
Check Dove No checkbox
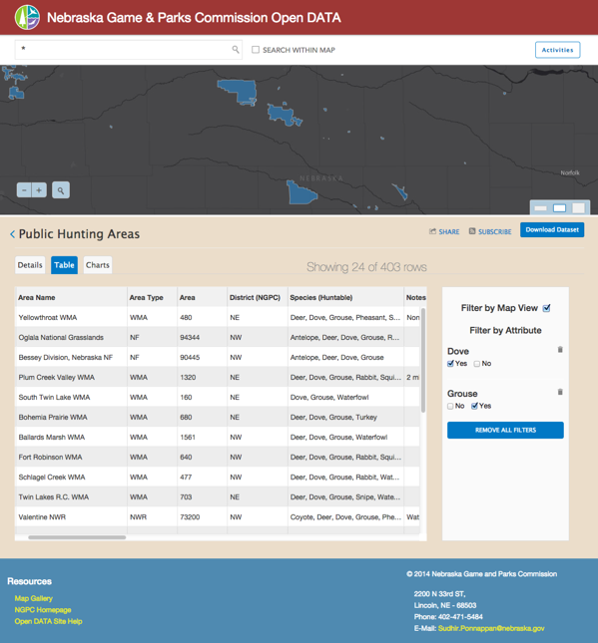477,364
